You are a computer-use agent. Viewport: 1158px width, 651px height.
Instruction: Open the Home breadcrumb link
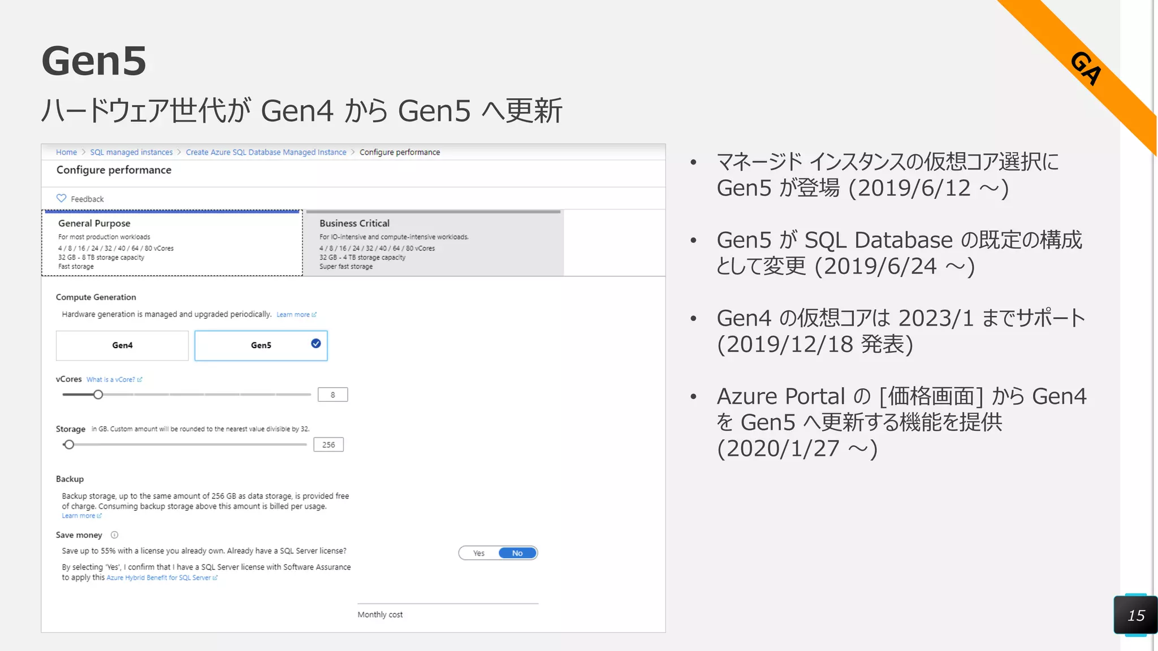click(66, 152)
